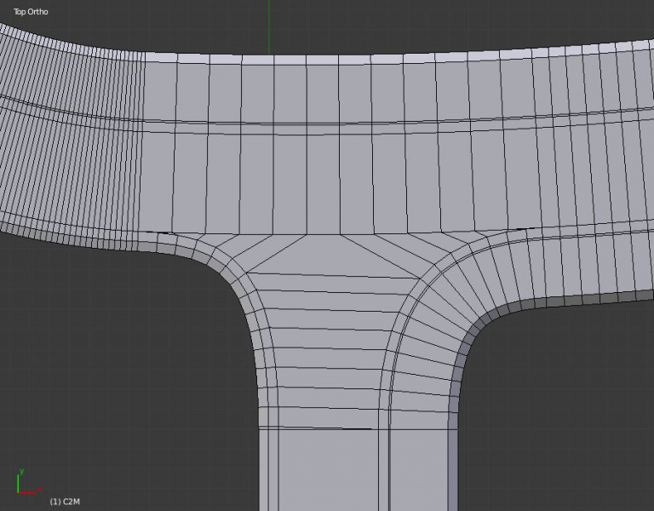Click the "Top Ortho" view label
654x511 pixels.
point(31,12)
